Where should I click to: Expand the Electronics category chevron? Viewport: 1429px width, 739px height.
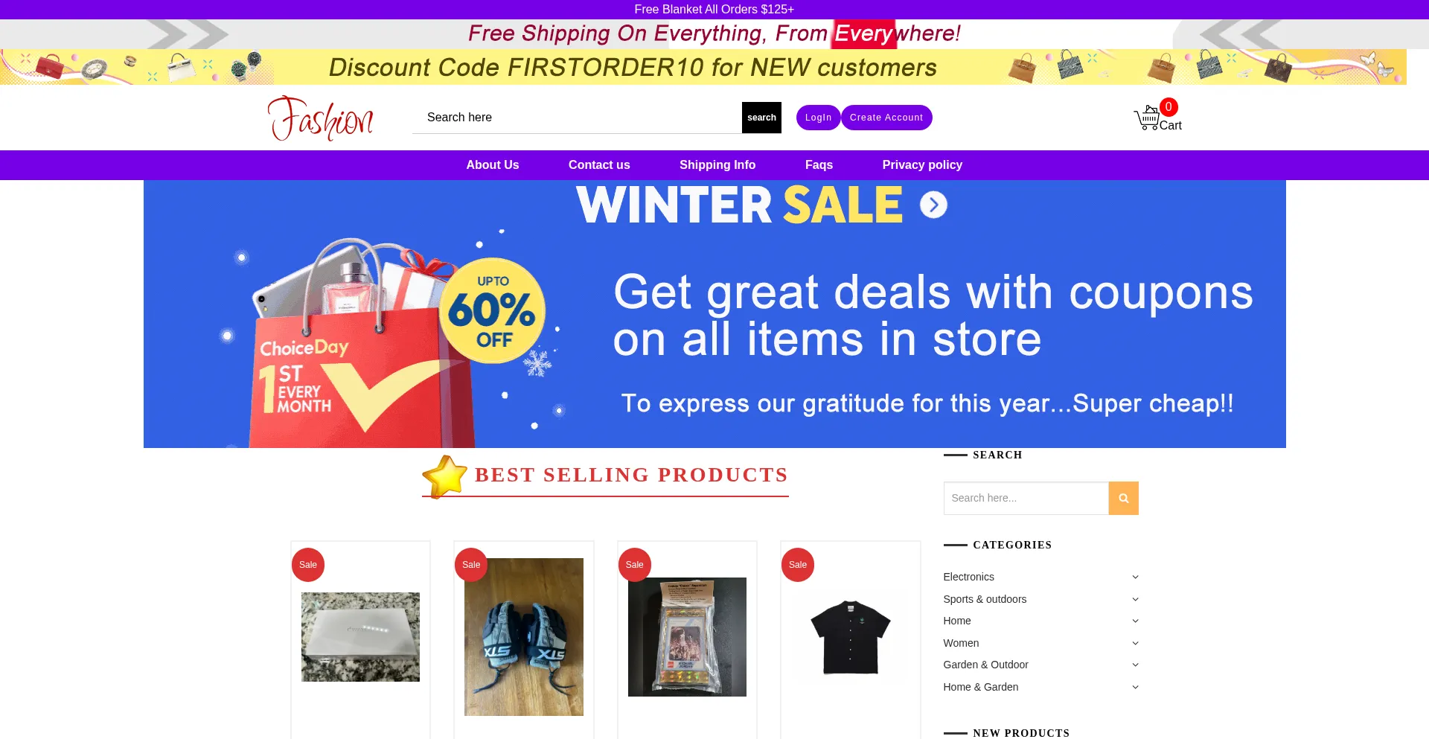(1135, 577)
